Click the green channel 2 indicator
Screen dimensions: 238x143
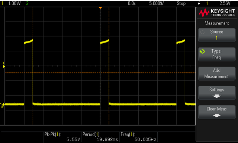click(x=27, y=3)
